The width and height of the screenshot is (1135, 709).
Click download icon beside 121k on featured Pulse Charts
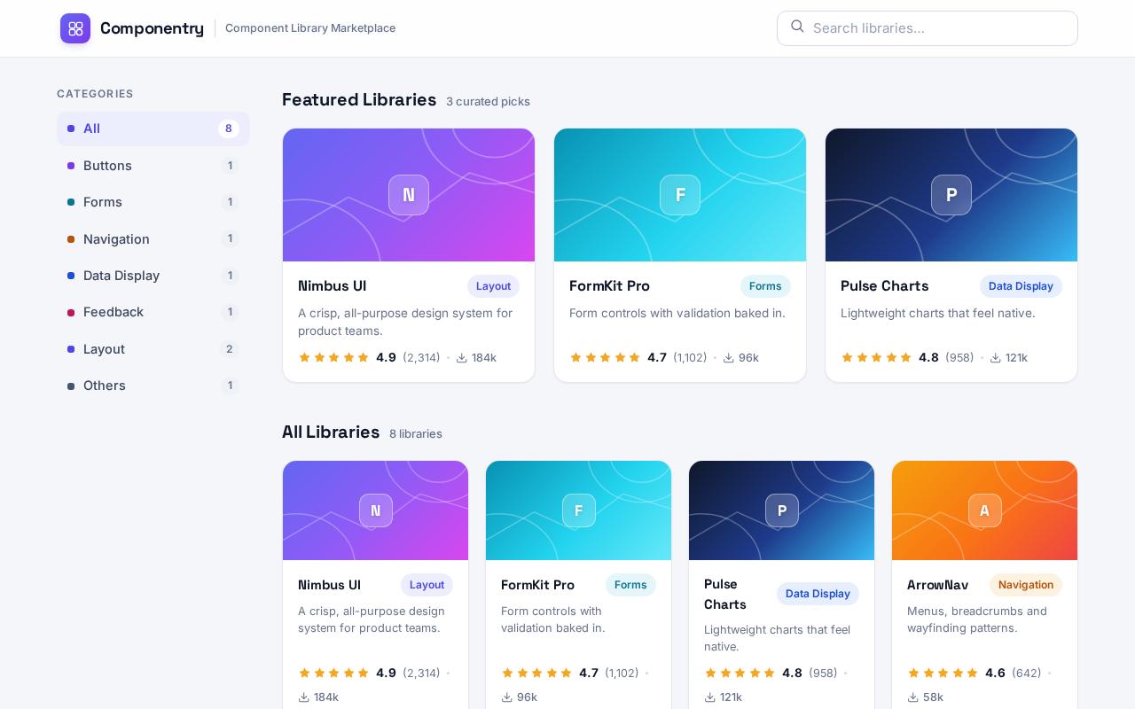point(995,358)
